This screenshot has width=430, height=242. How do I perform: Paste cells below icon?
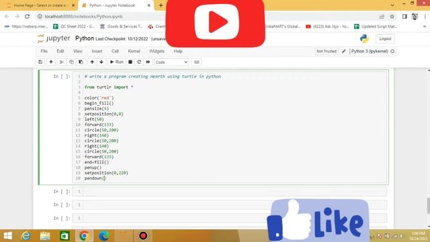[x=81, y=62]
